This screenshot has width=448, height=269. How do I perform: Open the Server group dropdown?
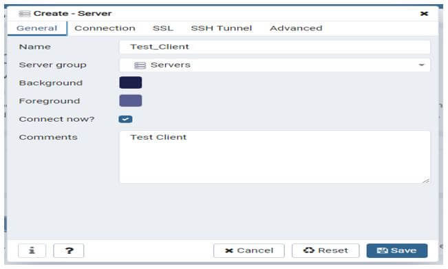click(275, 65)
